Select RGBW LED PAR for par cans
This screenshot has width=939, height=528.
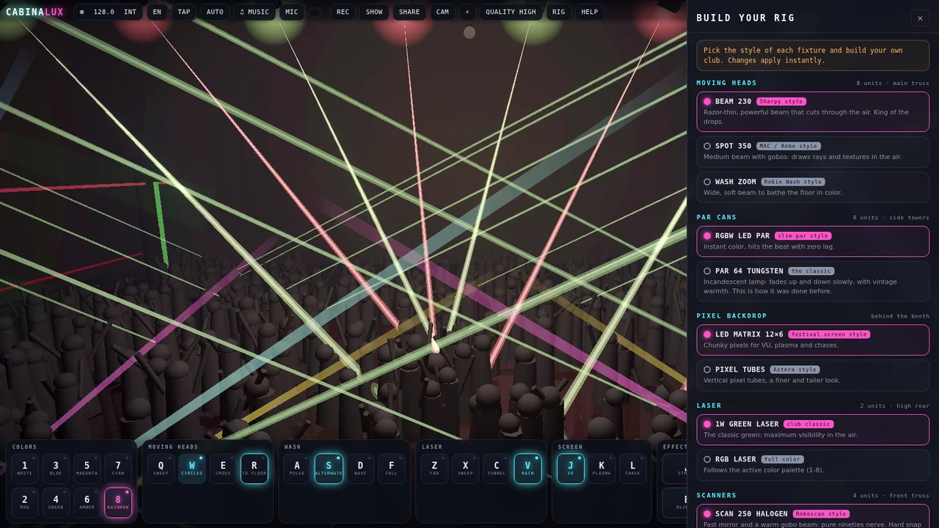[x=813, y=241]
